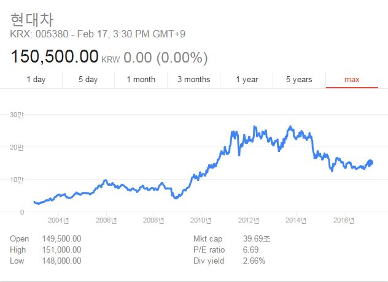Click the Mkt cap value 39.69조
Image resolution: width=388 pixels, height=282 pixels.
tap(257, 238)
